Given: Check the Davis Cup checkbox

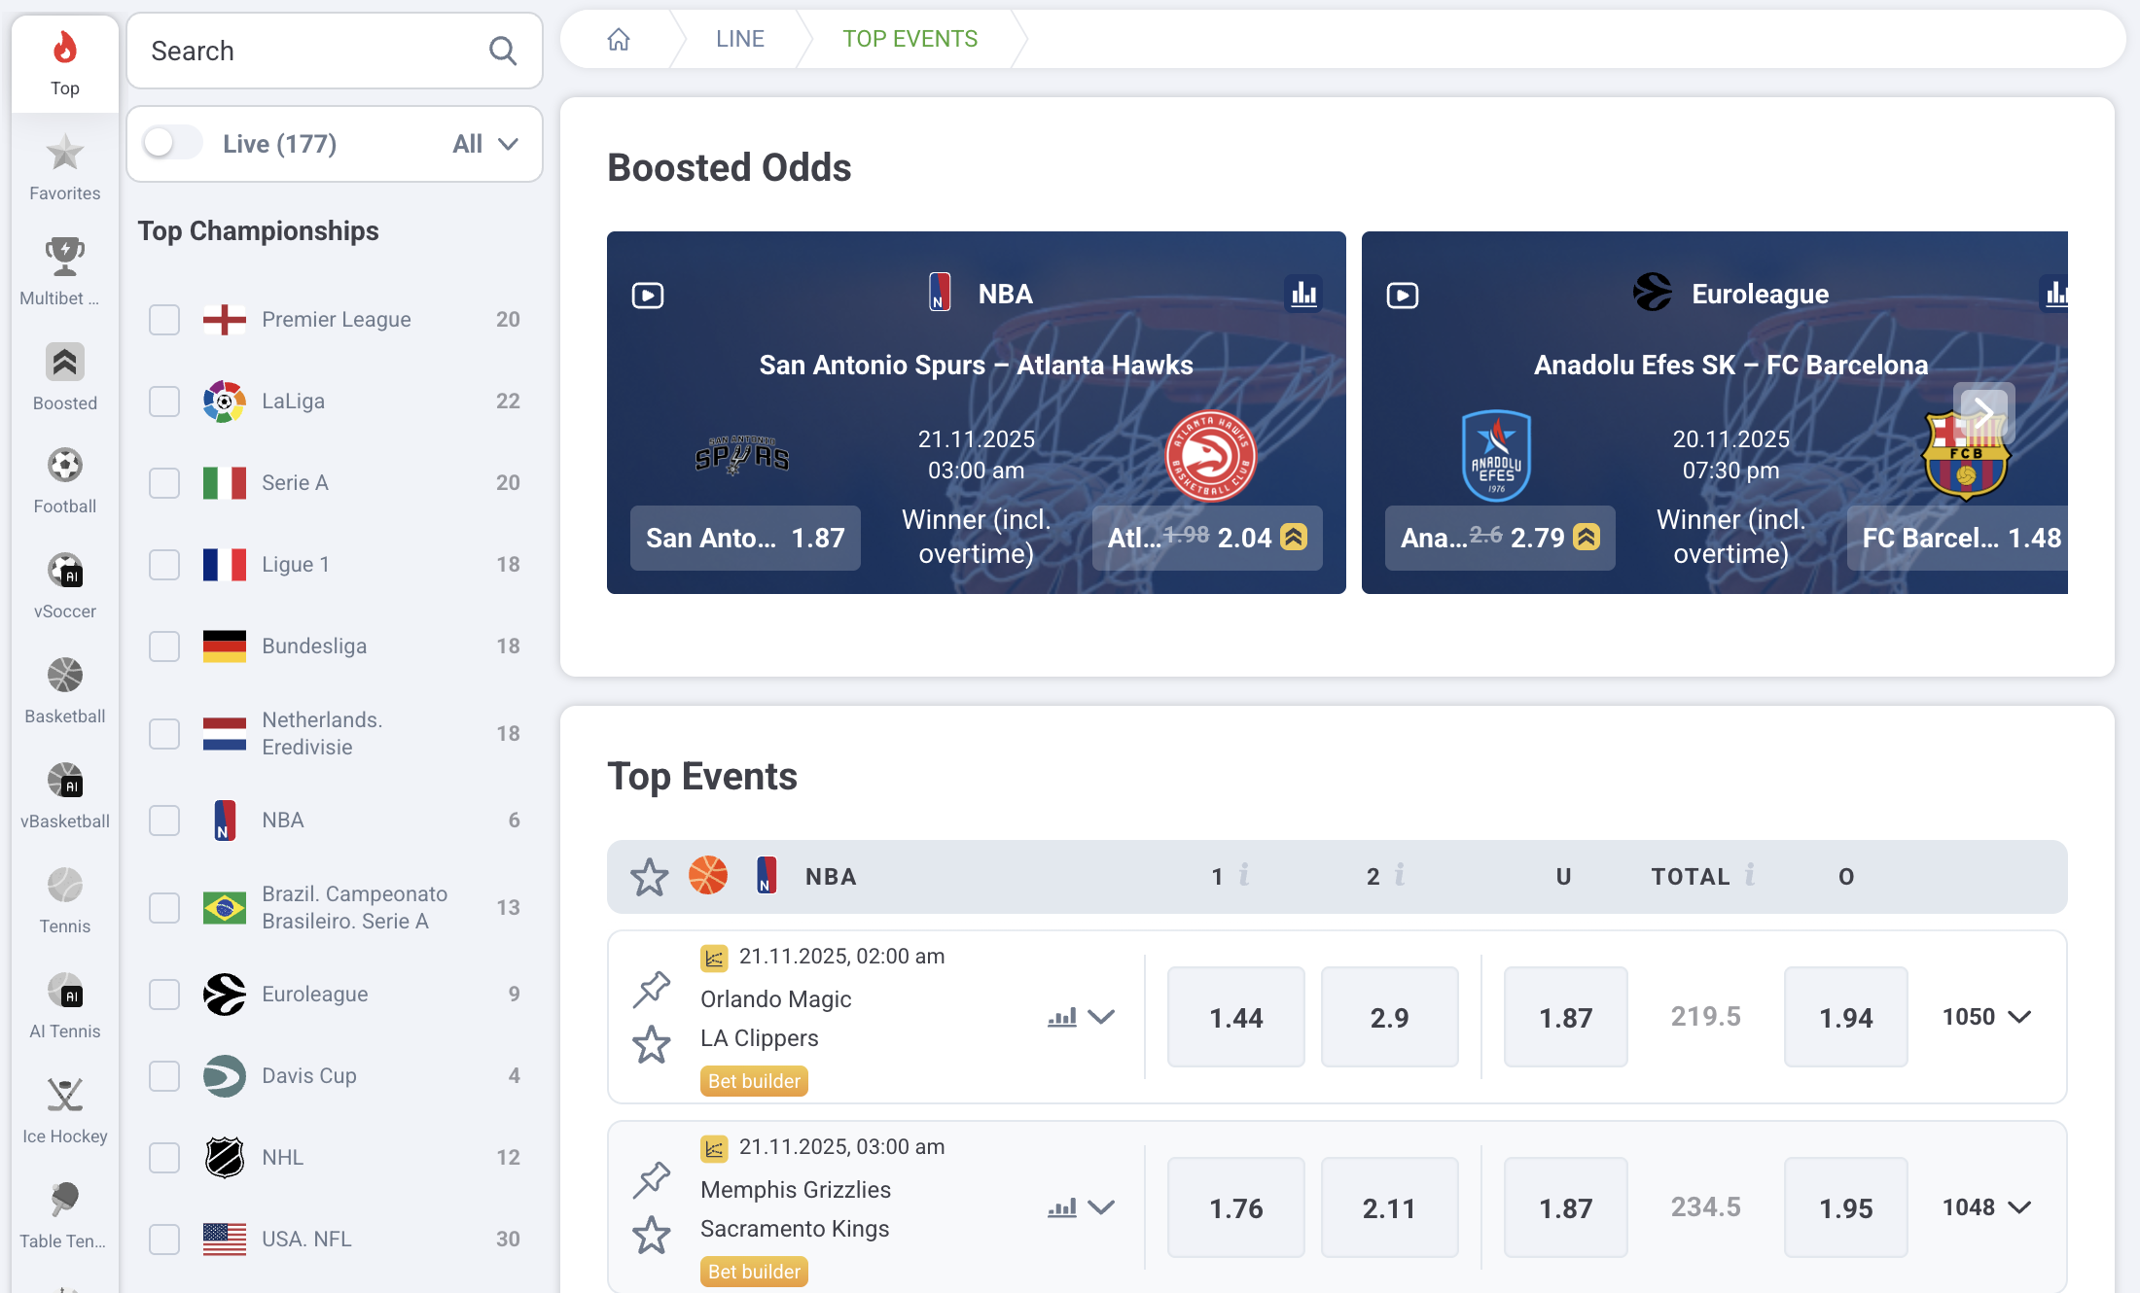Looking at the screenshot, I should 164,1076.
